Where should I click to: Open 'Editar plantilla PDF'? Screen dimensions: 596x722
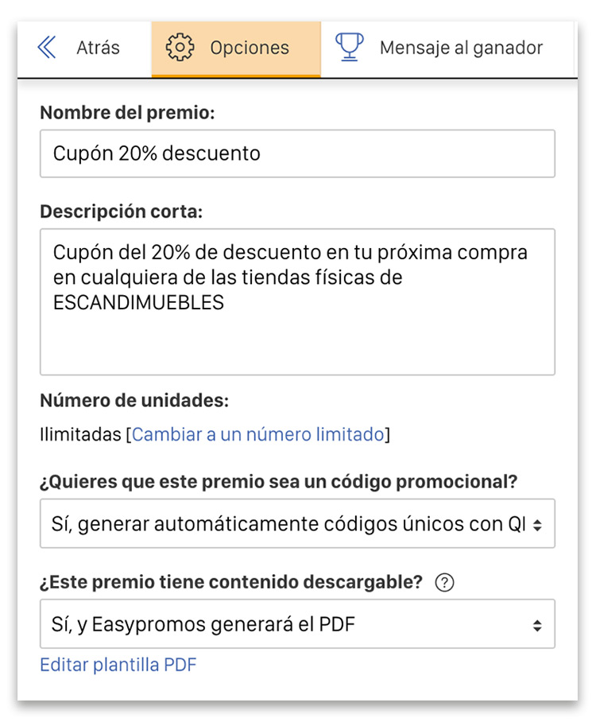point(118,665)
